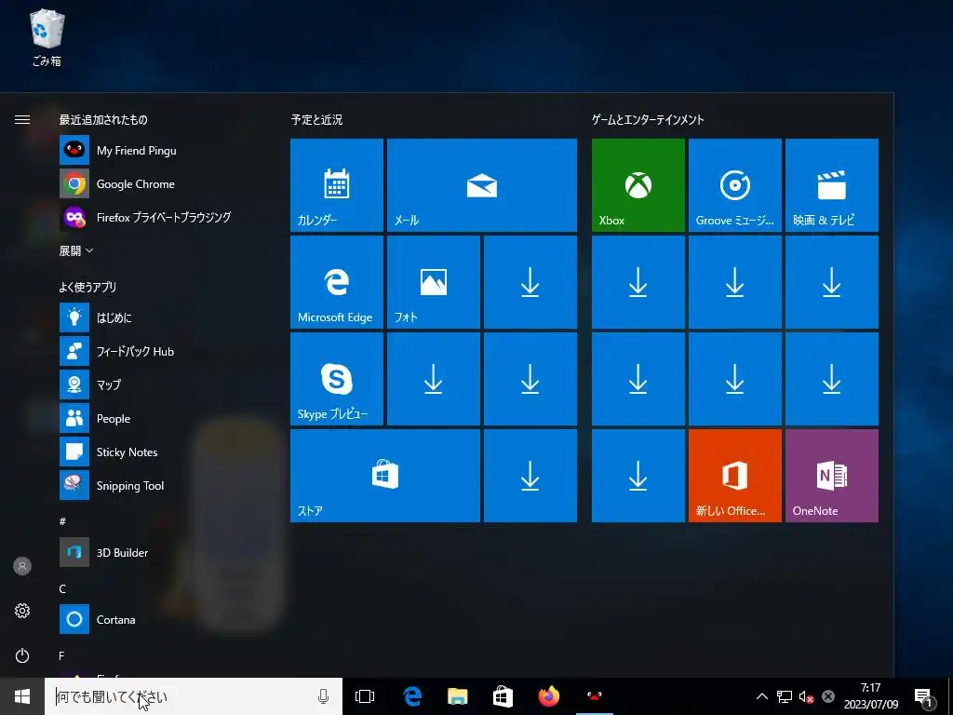Screen dimensions: 953x715
Task: Open File Explorer from the taskbar
Action: pyautogui.click(x=458, y=696)
